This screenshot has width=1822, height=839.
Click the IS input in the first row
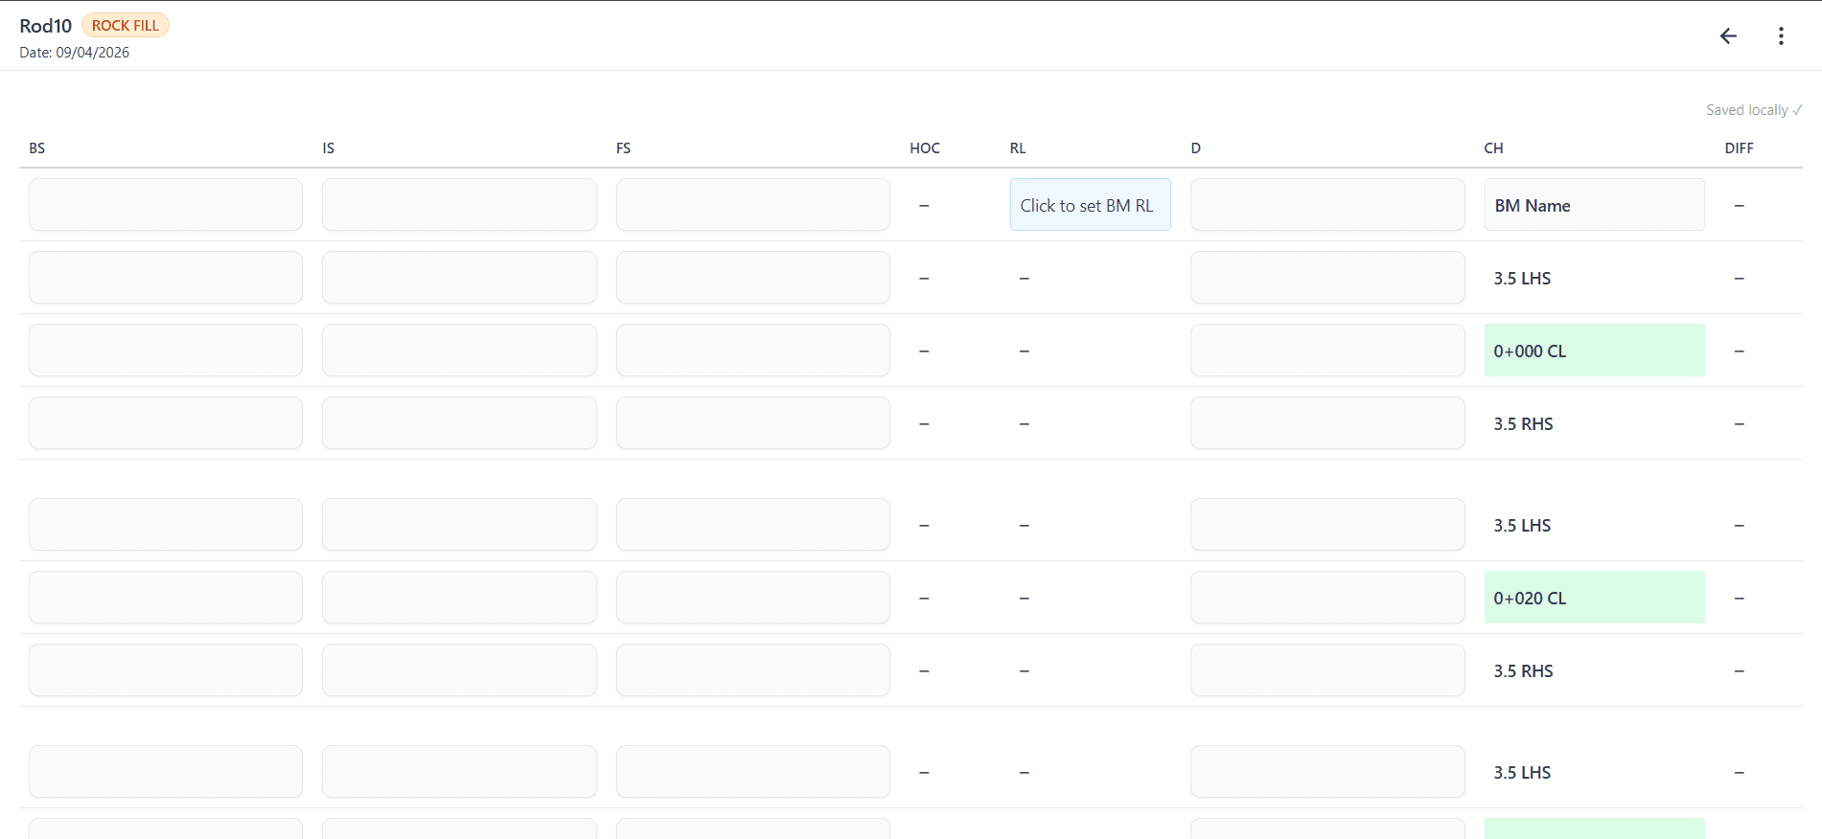coord(459,205)
